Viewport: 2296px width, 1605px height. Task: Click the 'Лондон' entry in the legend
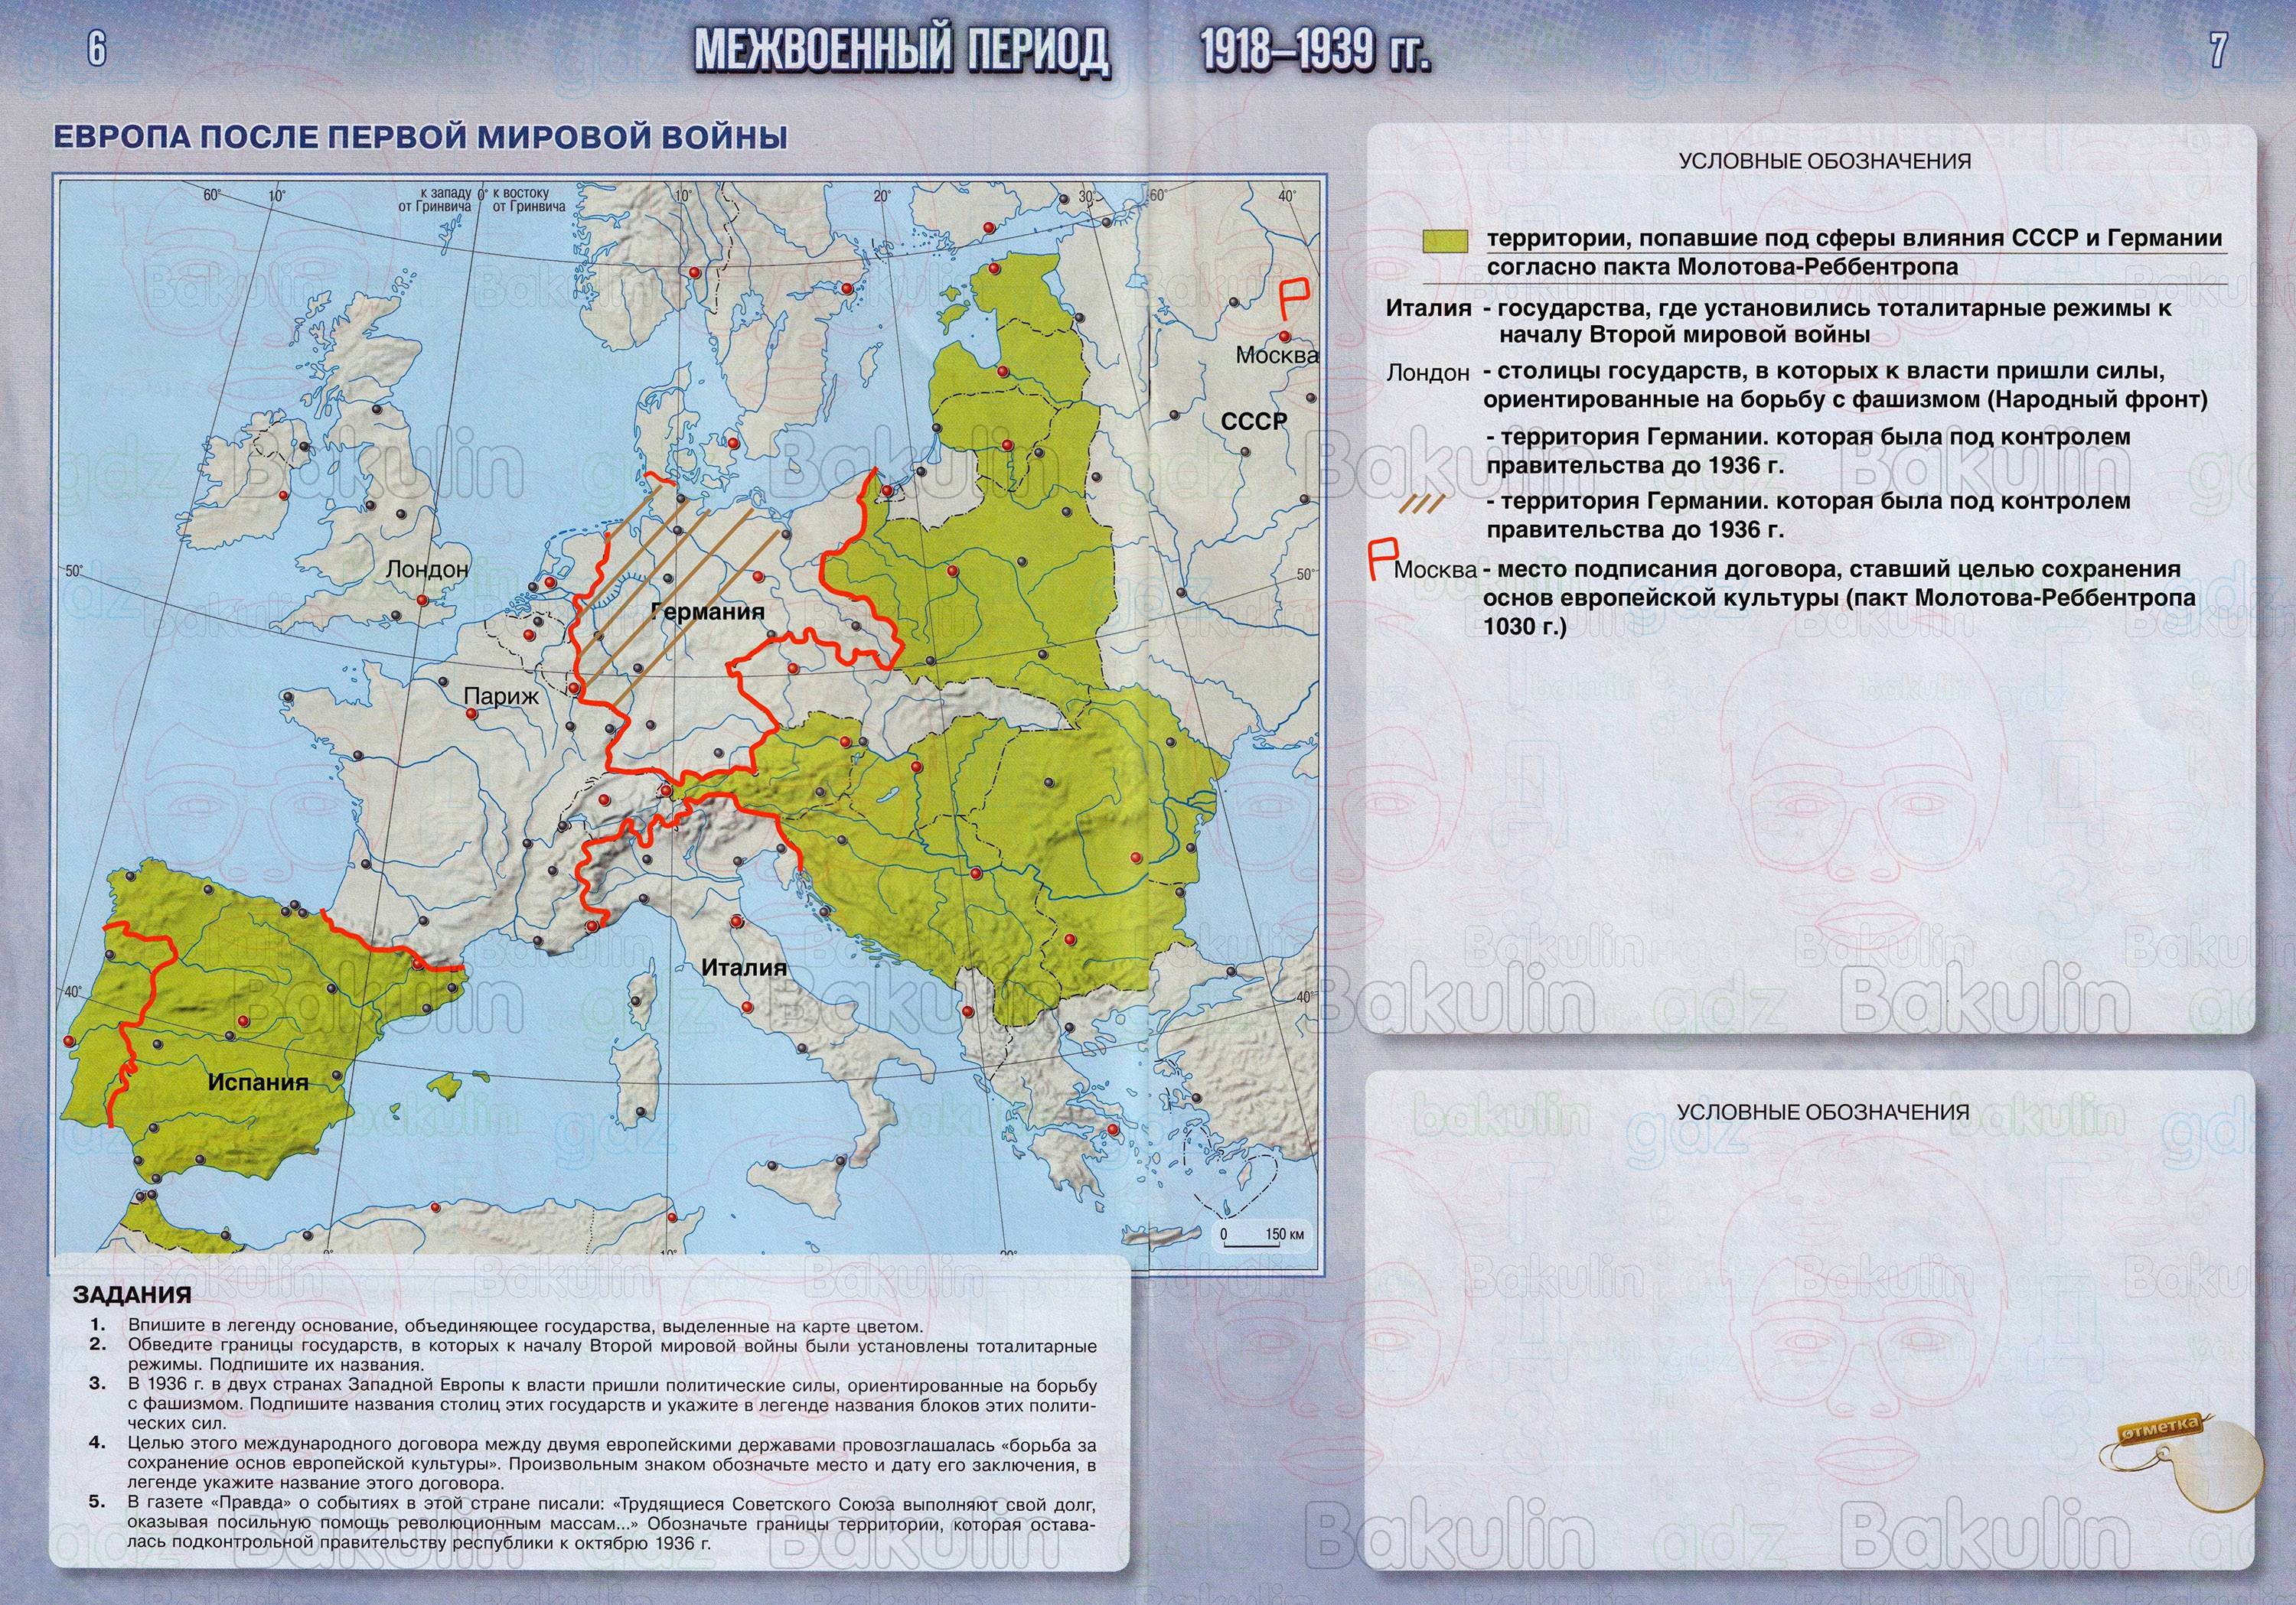1427,373
